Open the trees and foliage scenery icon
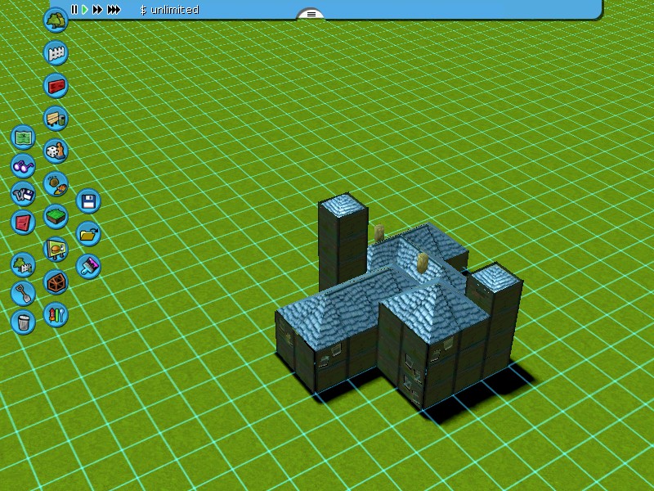 [56, 20]
